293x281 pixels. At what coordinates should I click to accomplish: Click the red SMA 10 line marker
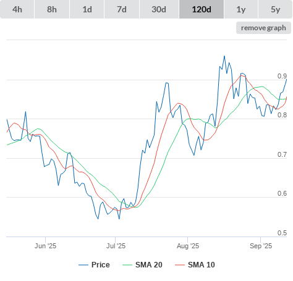point(180,265)
